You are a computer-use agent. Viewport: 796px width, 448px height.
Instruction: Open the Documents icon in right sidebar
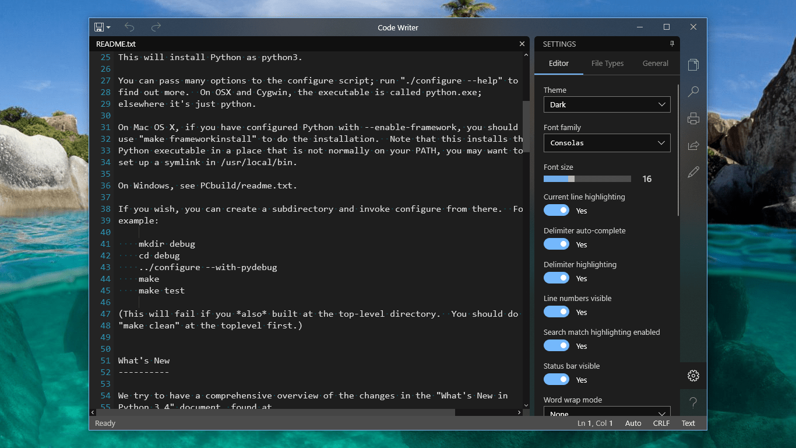click(x=693, y=64)
